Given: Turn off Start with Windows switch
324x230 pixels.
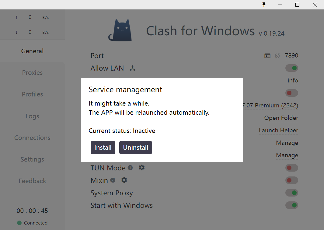Looking at the screenshot, I should click(x=292, y=205).
